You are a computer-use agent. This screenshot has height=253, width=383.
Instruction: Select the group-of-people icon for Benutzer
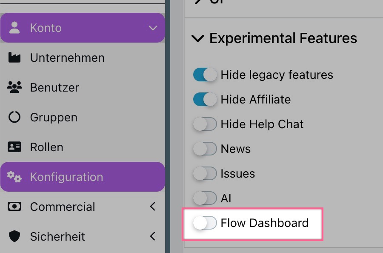coord(14,87)
